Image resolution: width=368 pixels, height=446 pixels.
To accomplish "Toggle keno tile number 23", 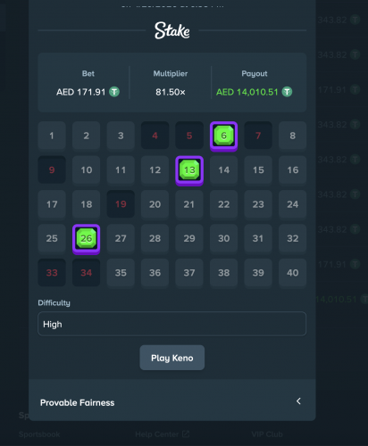I will 258,204.
